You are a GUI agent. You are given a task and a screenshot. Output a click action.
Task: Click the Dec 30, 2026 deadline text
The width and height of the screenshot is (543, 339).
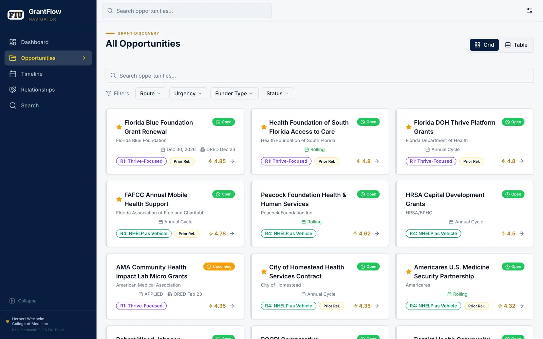(x=178, y=149)
